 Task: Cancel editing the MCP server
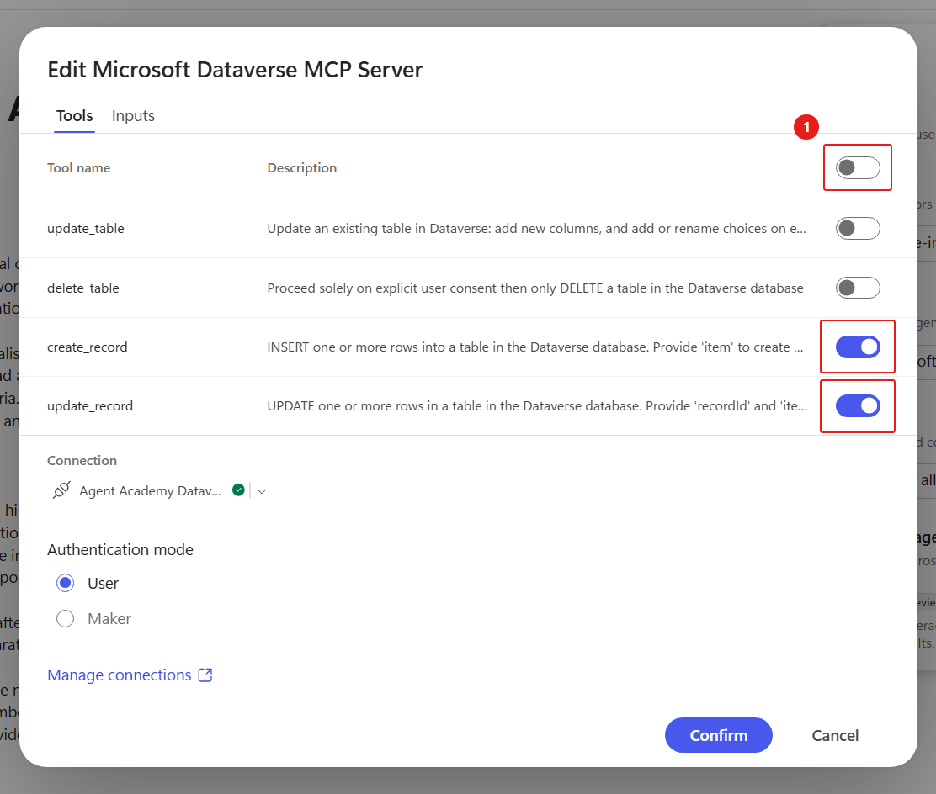(834, 735)
